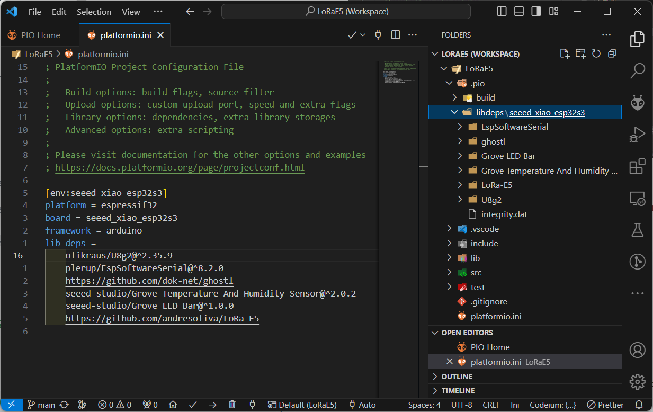Open editor More Actions ellipsis
The height and width of the screenshot is (412, 653).
tap(412, 35)
